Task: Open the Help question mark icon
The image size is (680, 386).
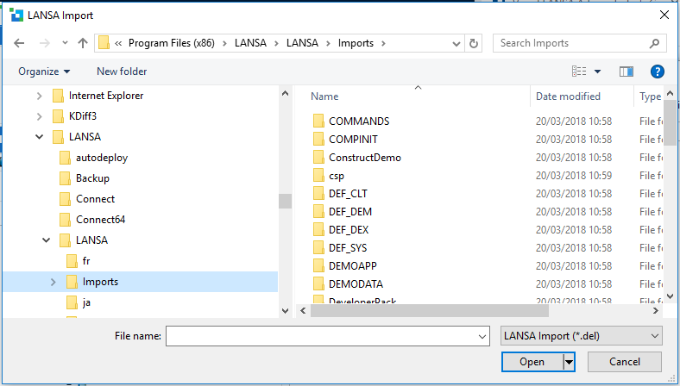Action: point(658,72)
